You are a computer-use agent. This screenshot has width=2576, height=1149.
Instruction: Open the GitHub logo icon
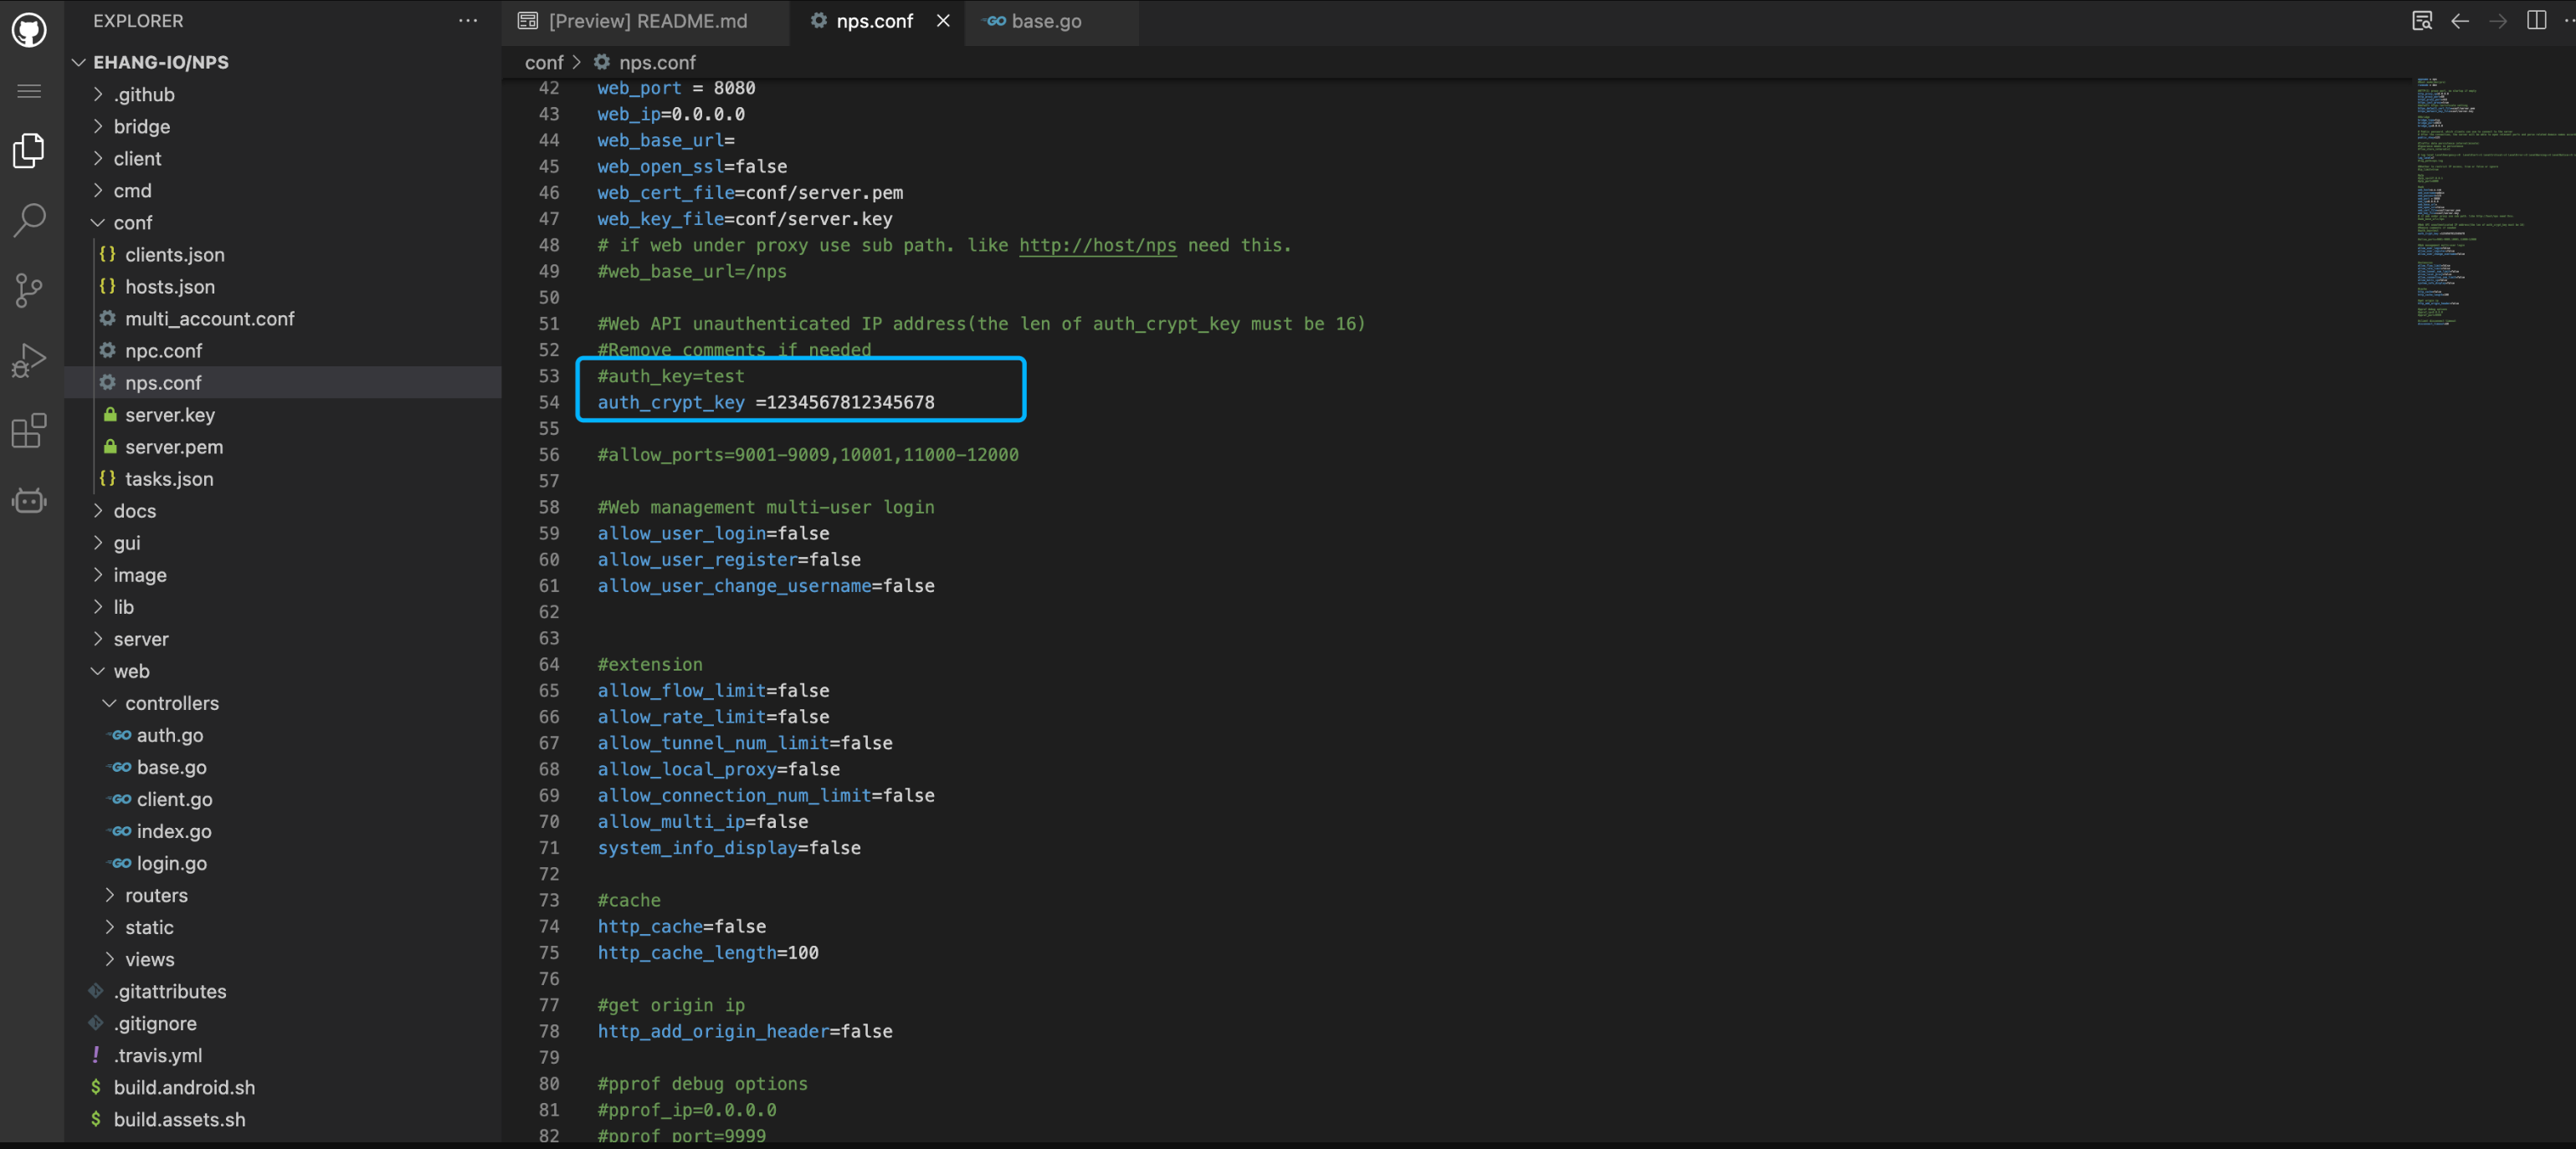[x=29, y=29]
